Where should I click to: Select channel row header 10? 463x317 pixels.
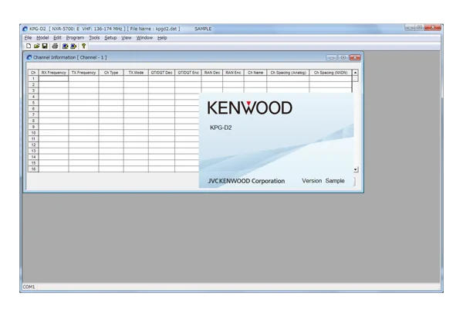point(33,133)
